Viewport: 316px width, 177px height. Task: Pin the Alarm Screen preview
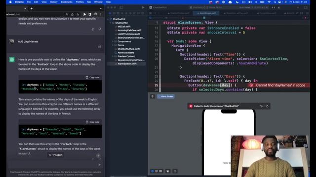pyautogui.click(x=153, y=96)
